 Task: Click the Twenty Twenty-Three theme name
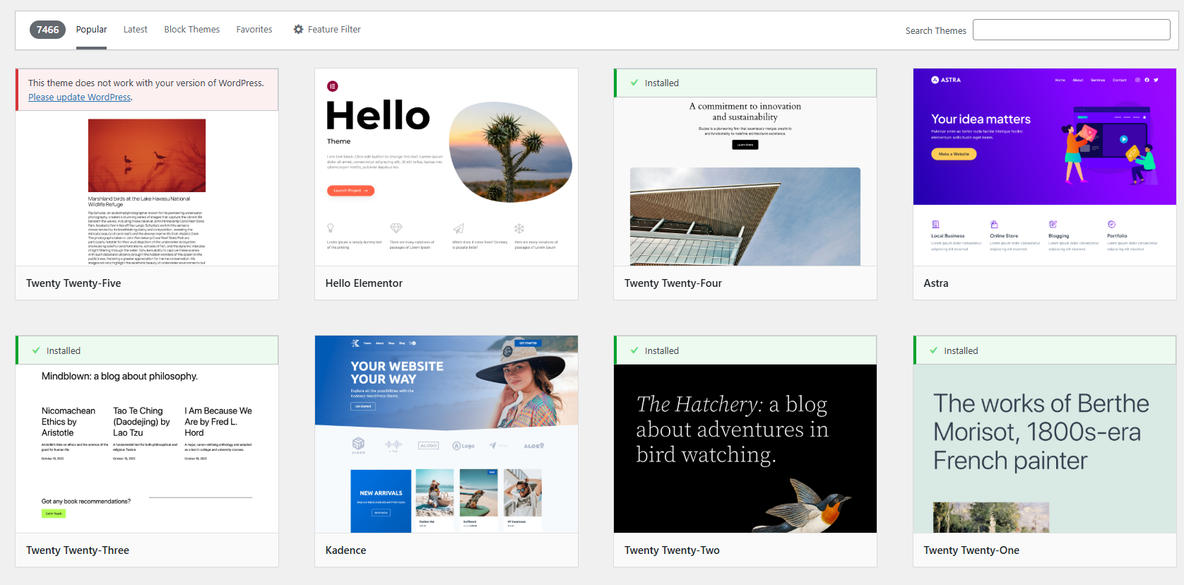tap(78, 550)
